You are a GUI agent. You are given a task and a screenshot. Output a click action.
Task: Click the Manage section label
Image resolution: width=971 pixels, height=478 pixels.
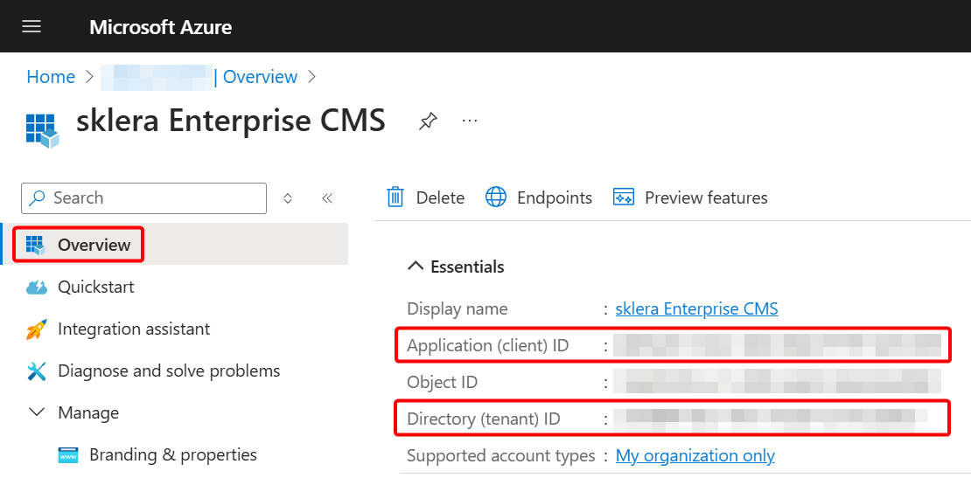[x=88, y=412]
